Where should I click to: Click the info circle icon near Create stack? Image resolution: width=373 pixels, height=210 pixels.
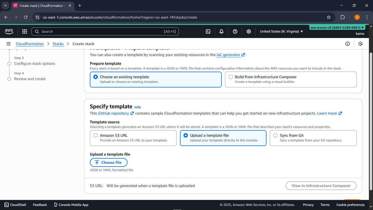348,44
